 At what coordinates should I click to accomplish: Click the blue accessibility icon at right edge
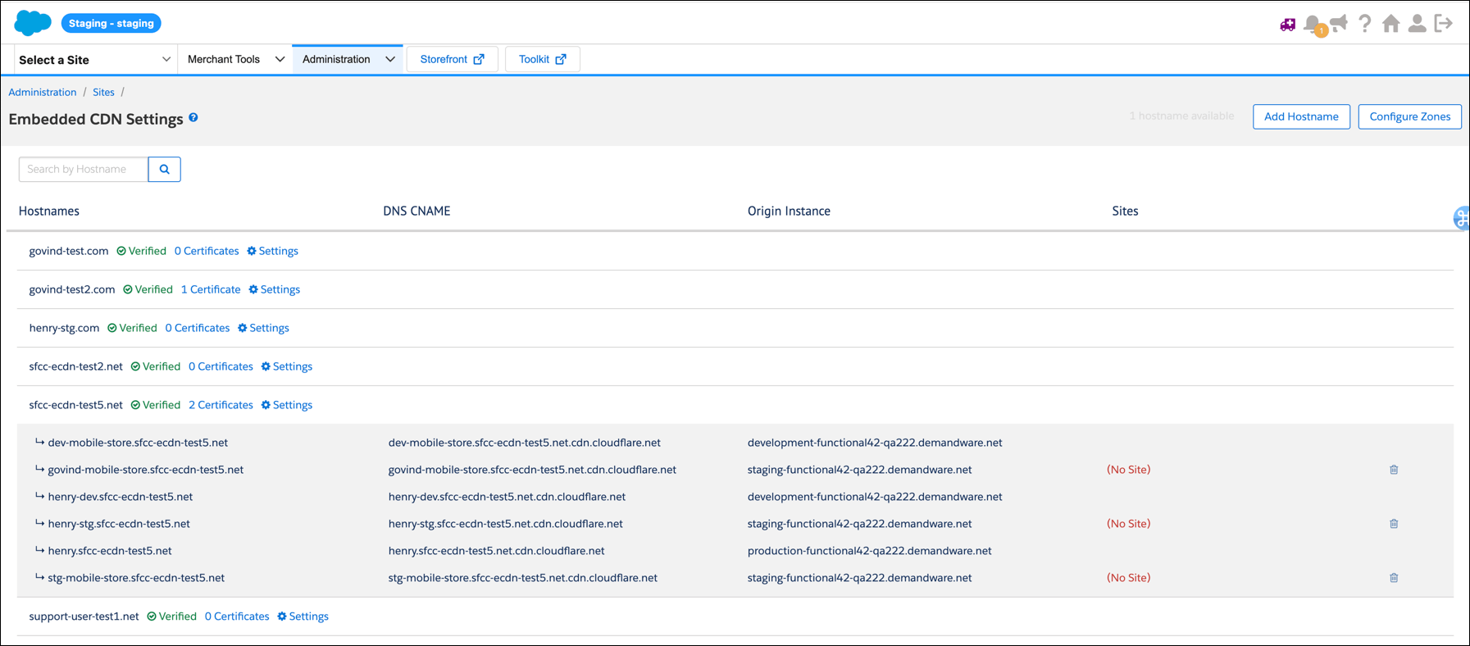(1462, 218)
